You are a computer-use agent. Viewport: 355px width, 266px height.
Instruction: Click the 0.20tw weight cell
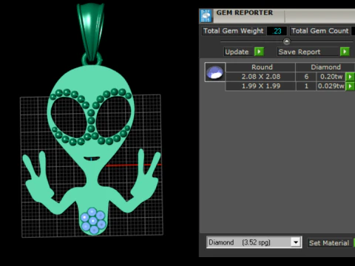331,77
